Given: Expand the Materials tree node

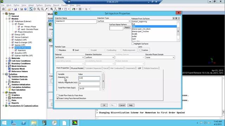Looking at the screenshot, I should pos(6,58).
